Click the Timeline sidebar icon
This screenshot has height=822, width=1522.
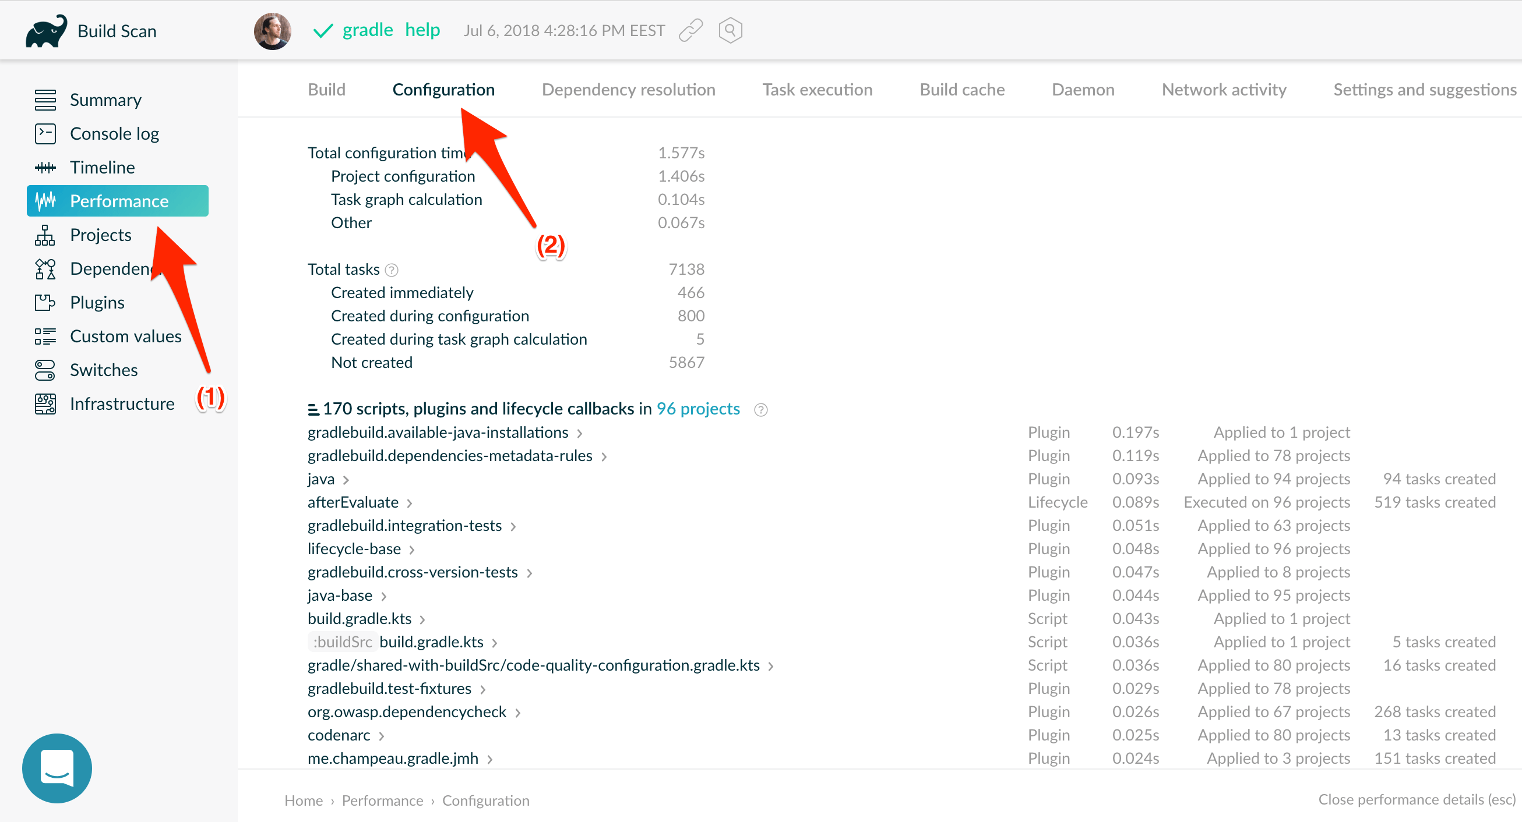(x=47, y=167)
